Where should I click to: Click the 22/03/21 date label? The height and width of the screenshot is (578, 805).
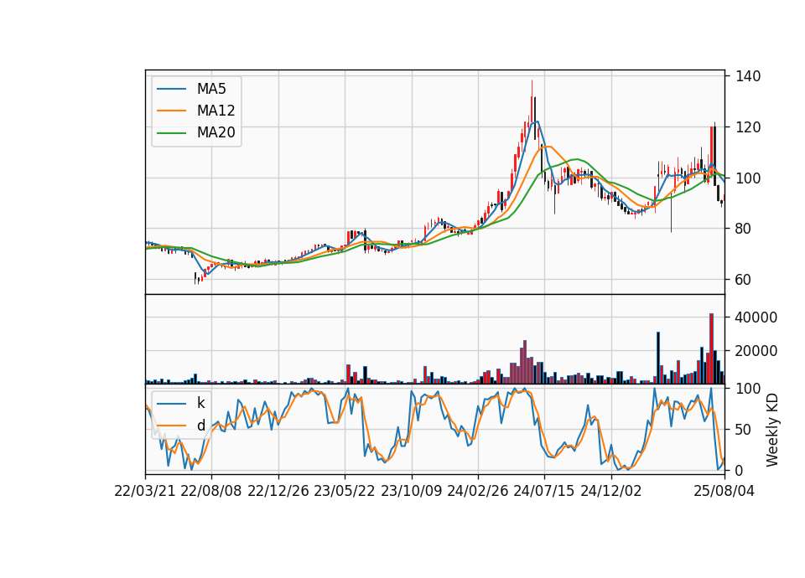145,491
